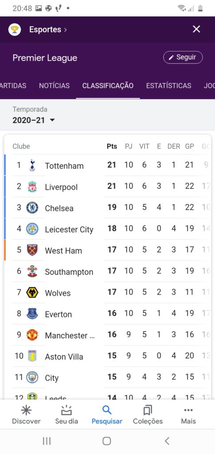Open the Aston Villa team row
Image resolution: width=215 pixels, height=454 pixels.
coord(107,356)
